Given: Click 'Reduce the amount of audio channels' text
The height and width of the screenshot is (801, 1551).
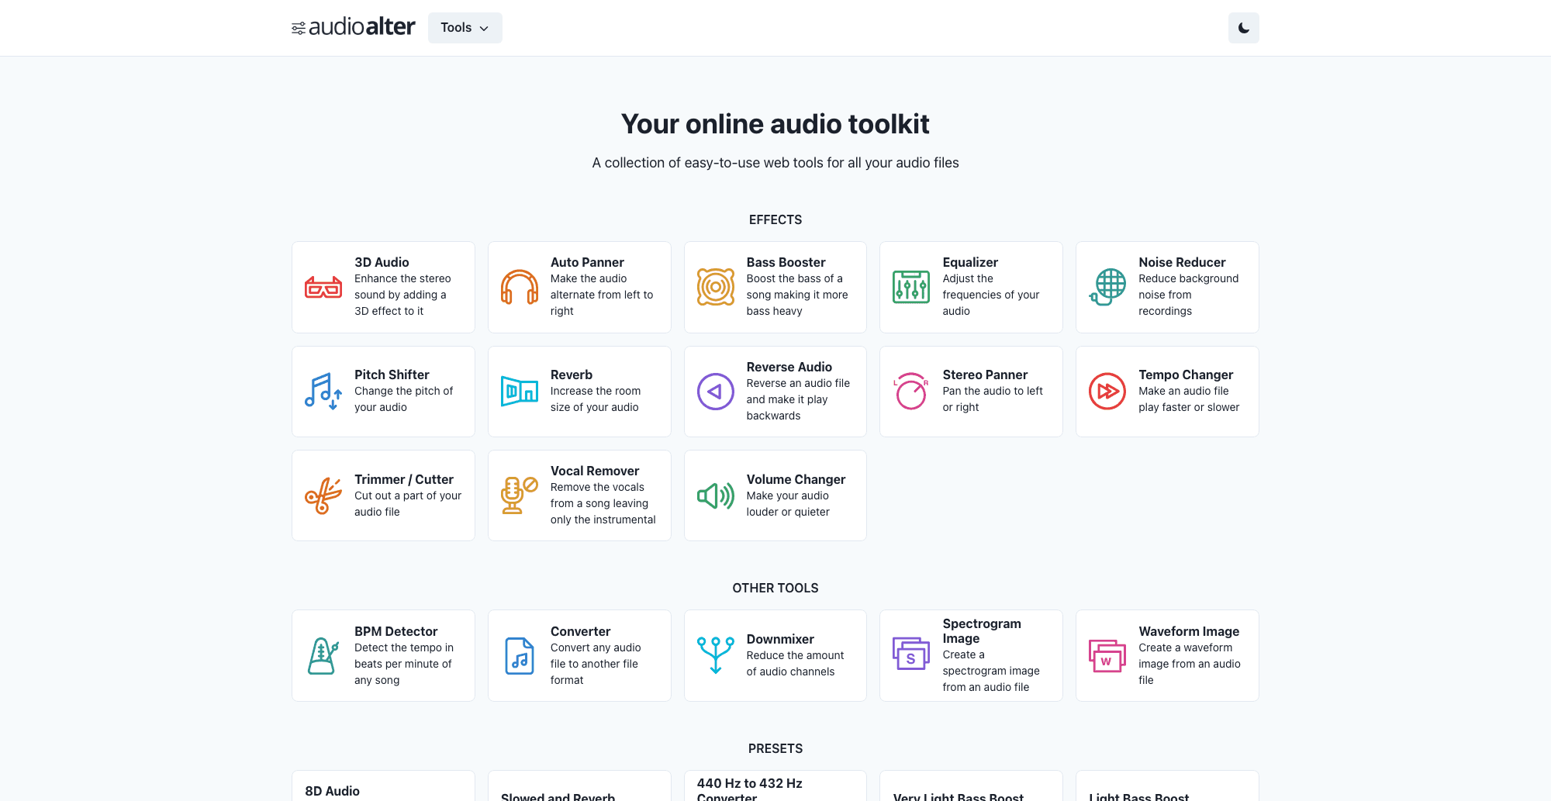Looking at the screenshot, I should tap(795, 664).
